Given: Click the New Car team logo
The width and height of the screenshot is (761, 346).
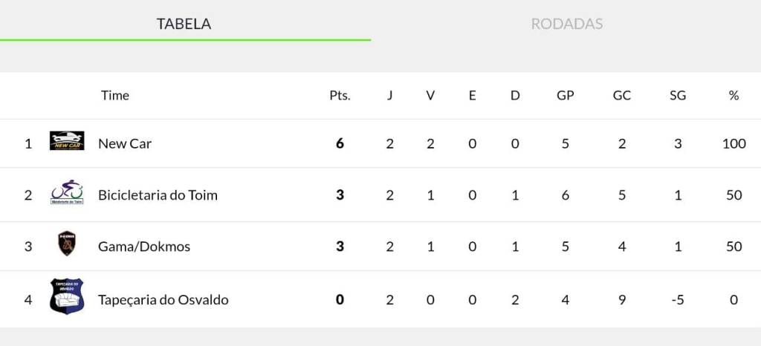Looking at the screenshot, I should pyautogui.click(x=67, y=141).
